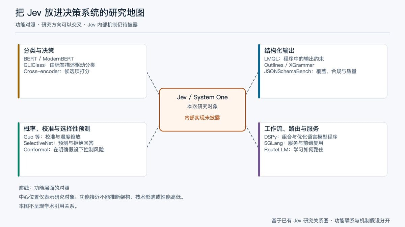Click the note starting 中心位置仅表示研究对象
405x227 pixels.
(103, 197)
